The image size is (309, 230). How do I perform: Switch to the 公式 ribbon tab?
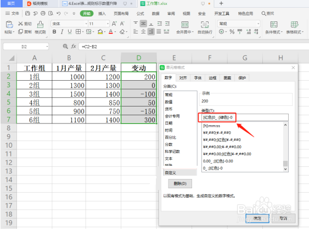[x=140, y=13]
